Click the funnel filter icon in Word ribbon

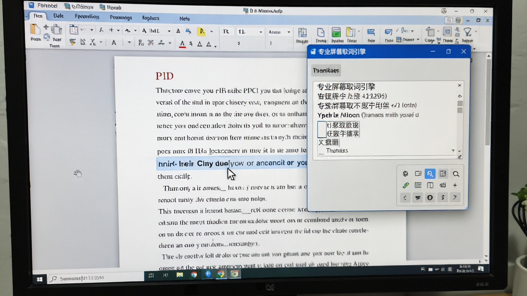467,32
